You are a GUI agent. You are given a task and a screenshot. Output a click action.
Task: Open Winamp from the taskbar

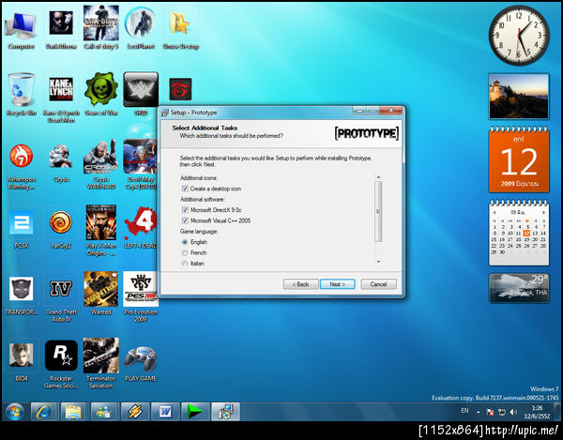tap(134, 412)
